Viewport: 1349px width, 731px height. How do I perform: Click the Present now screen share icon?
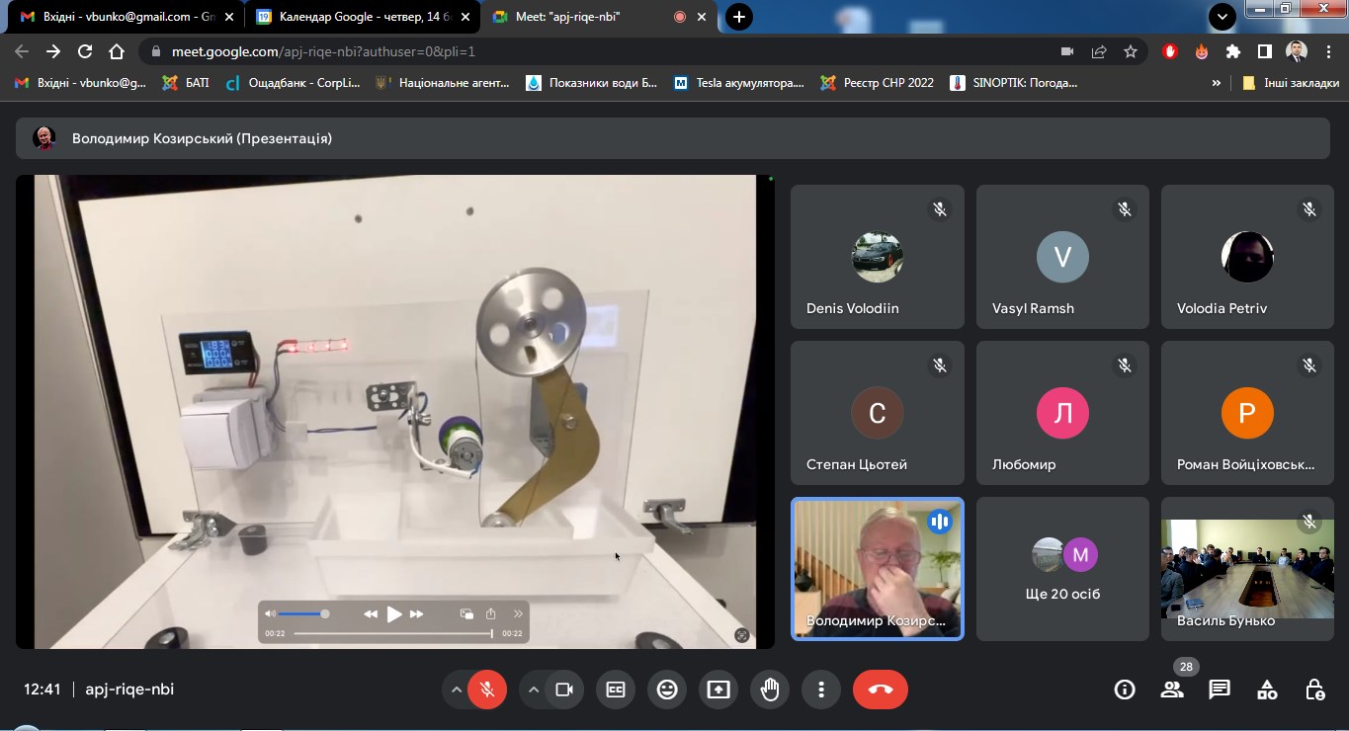(x=718, y=690)
